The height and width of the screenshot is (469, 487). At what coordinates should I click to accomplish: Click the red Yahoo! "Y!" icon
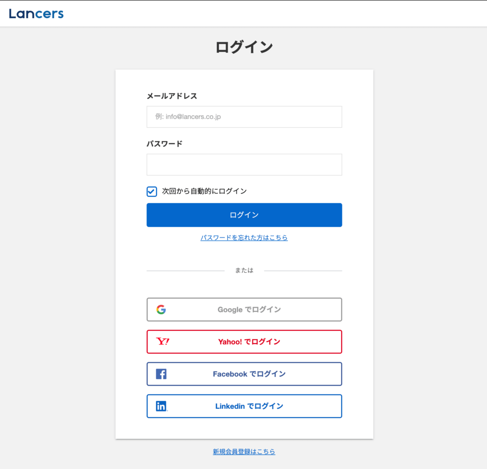(161, 342)
